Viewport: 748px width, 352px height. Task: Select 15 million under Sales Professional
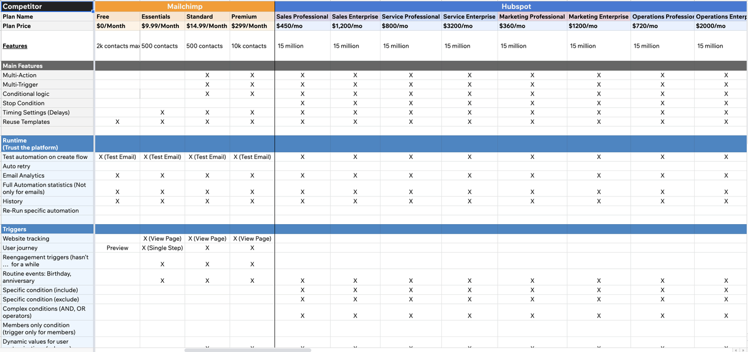pos(303,46)
